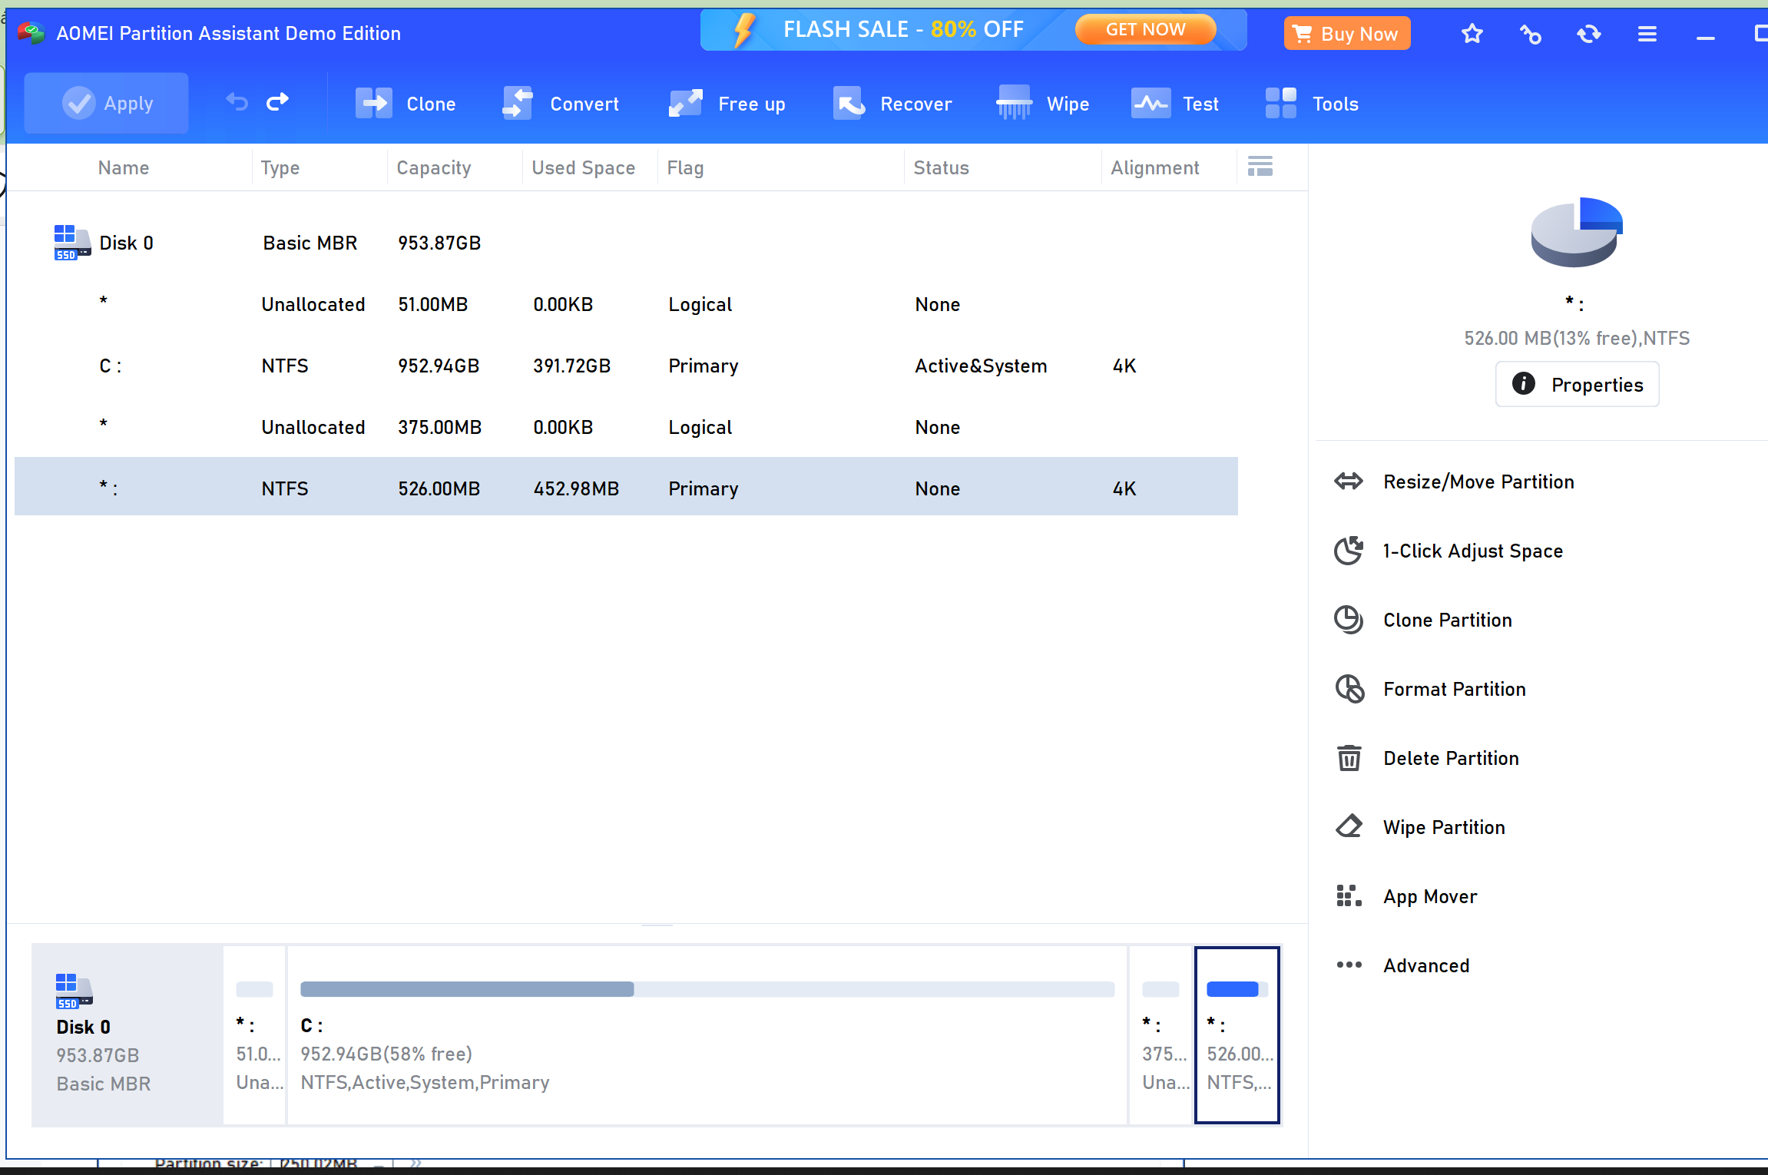Select the 375.00MB Unallocated row

[x=626, y=427]
